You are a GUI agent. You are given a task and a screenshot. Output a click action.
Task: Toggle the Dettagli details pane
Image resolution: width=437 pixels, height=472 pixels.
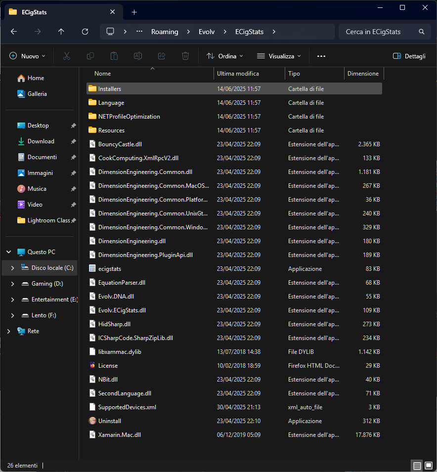point(409,56)
